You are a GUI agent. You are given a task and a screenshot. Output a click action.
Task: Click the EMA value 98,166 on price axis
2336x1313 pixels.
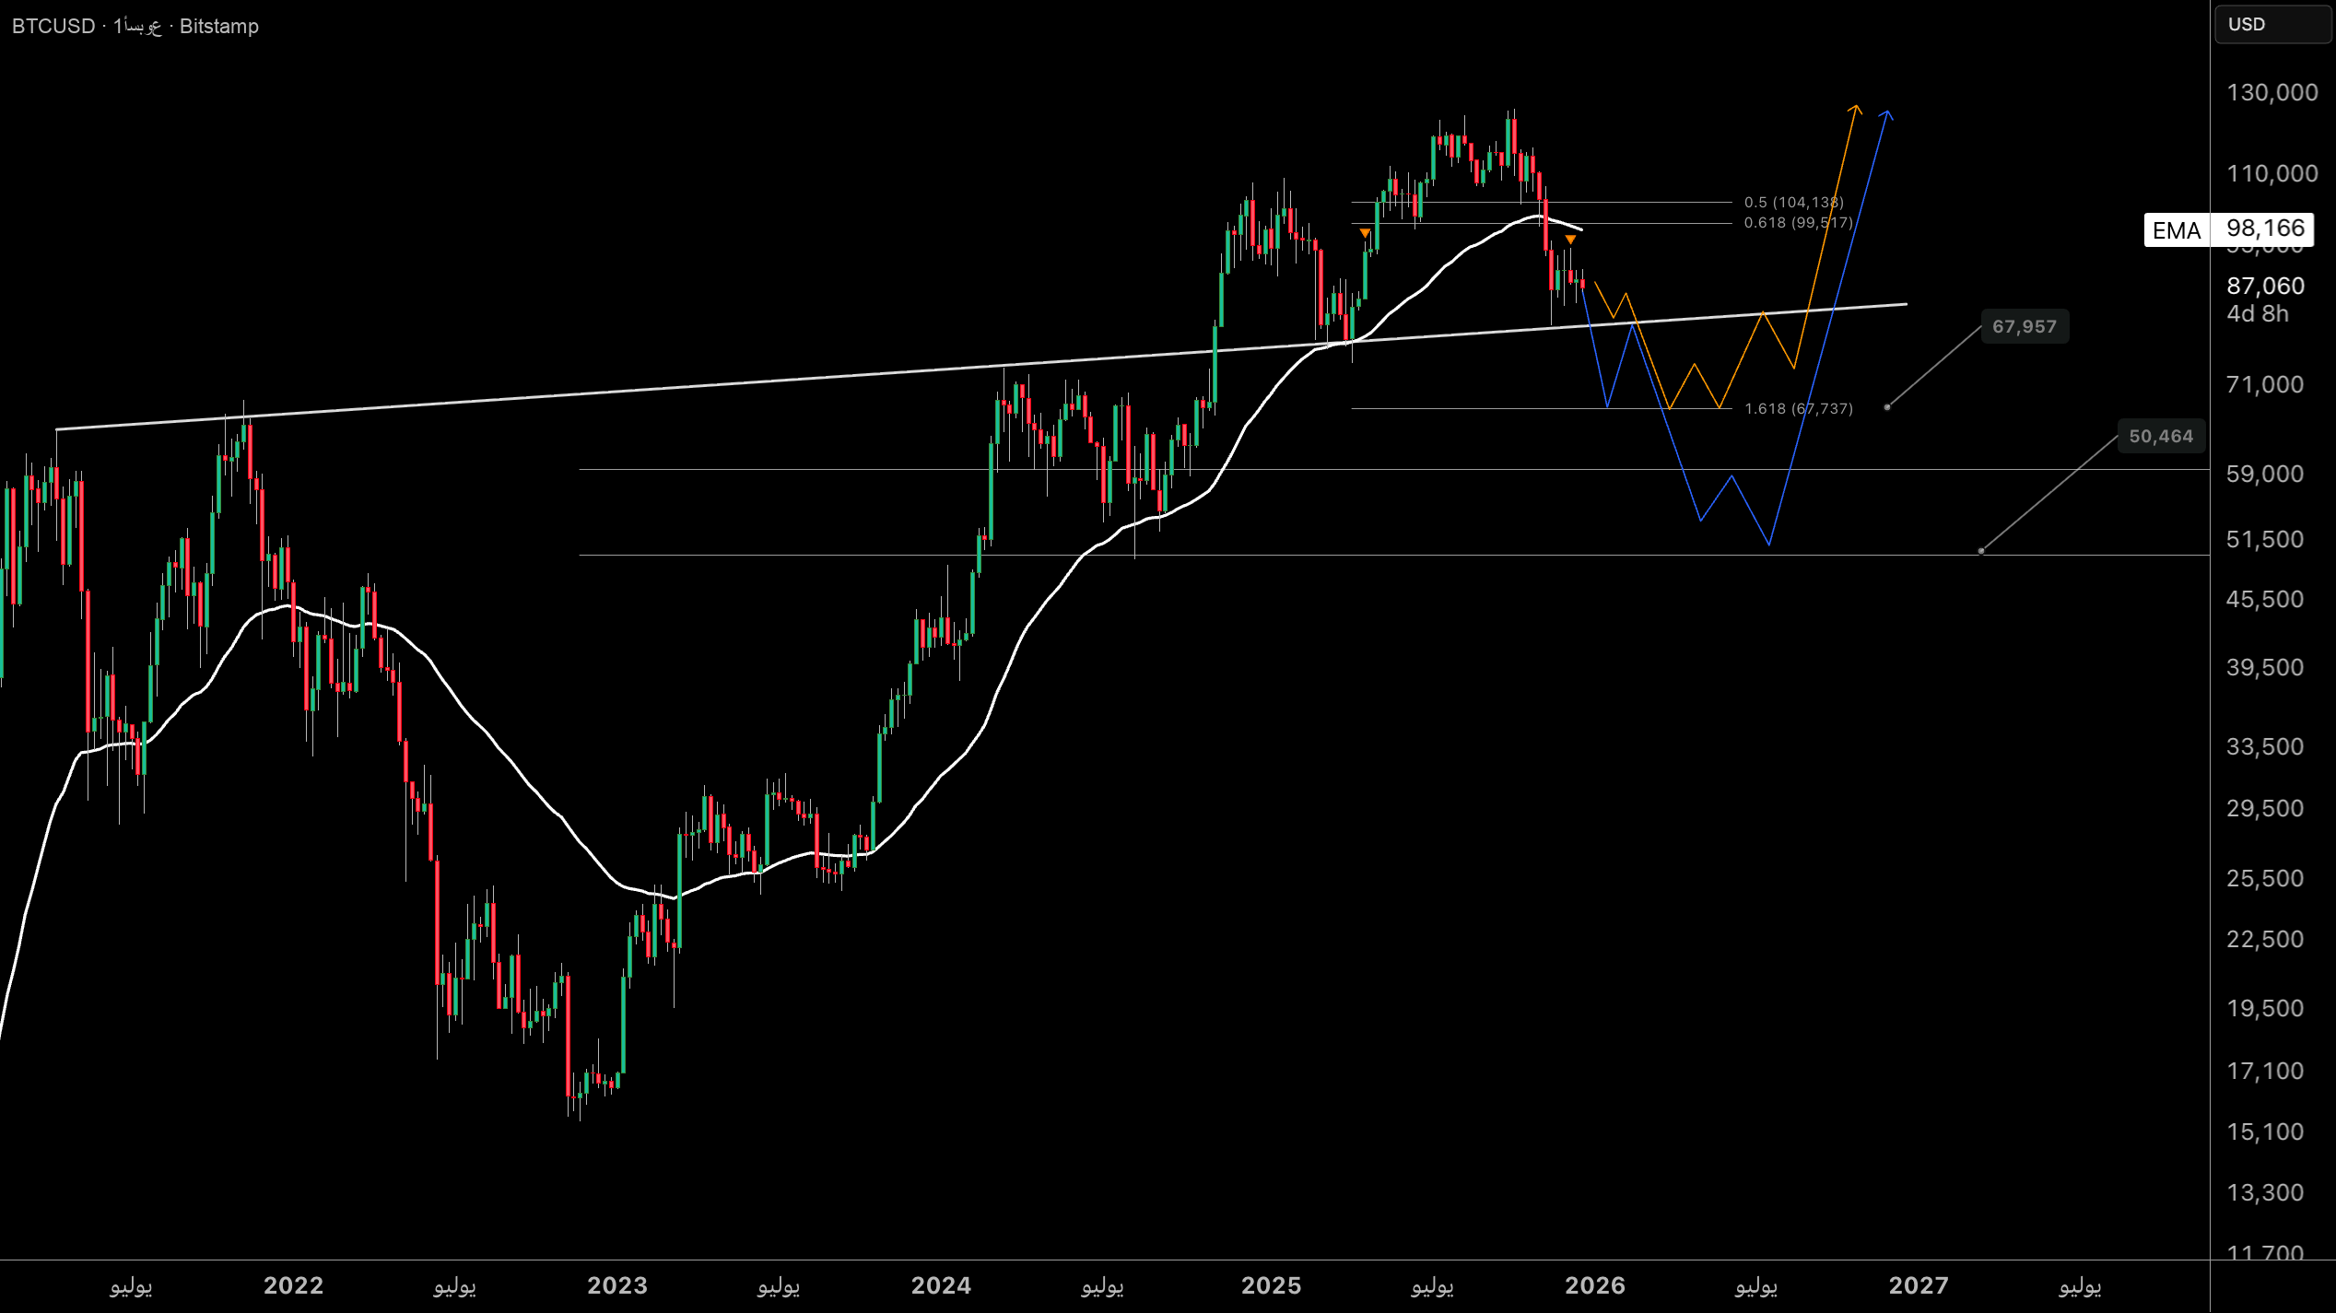(x=2265, y=229)
